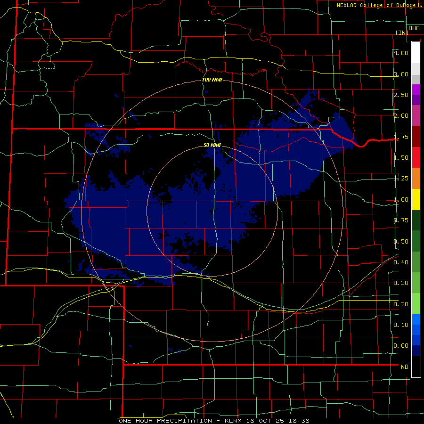Select the 0.00 legend value

coord(401,346)
